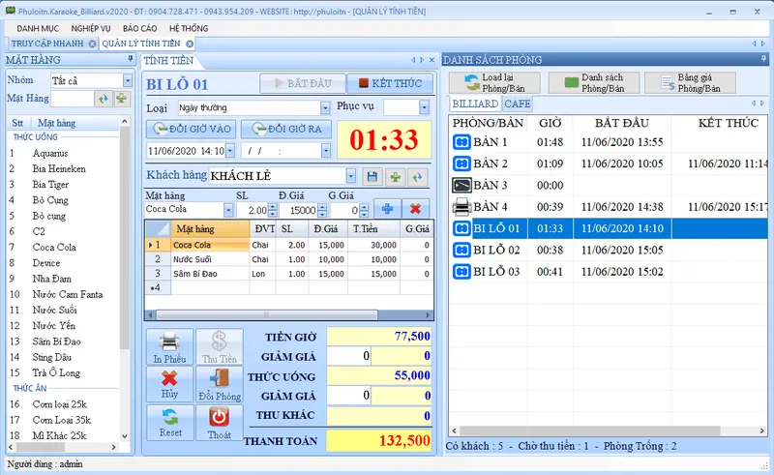
Task: Click Bảng giá Phòng/Bàn button
Action: (690, 82)
